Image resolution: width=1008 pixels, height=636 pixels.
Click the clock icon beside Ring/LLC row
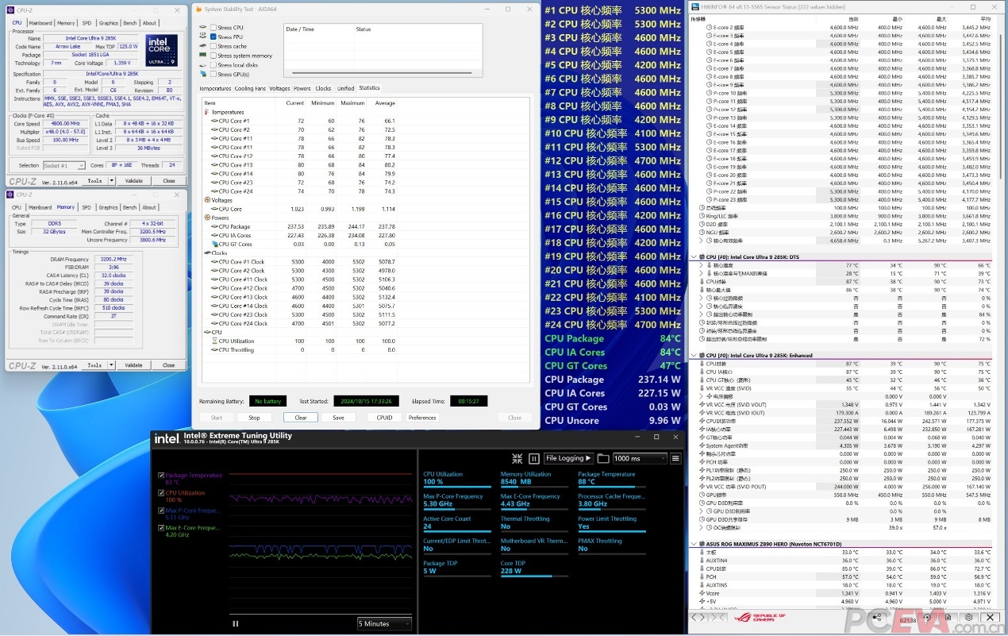(x=702, y=216)
